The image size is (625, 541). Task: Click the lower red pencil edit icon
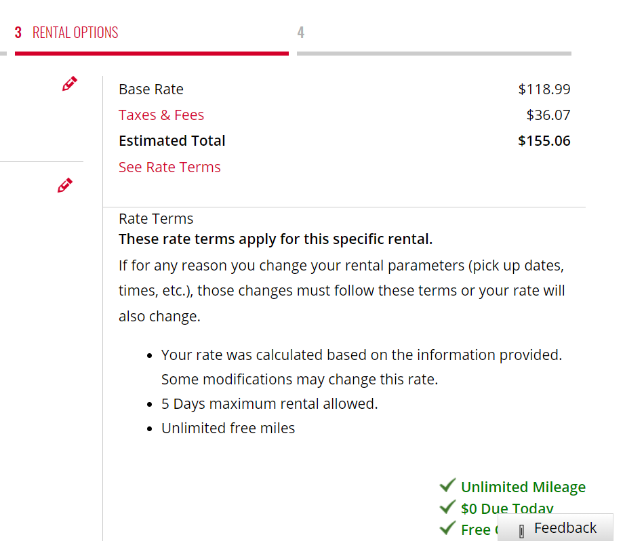pyautogui.click(x=65, y=185)
